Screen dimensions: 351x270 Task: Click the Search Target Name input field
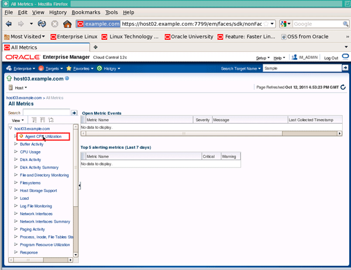302,68
